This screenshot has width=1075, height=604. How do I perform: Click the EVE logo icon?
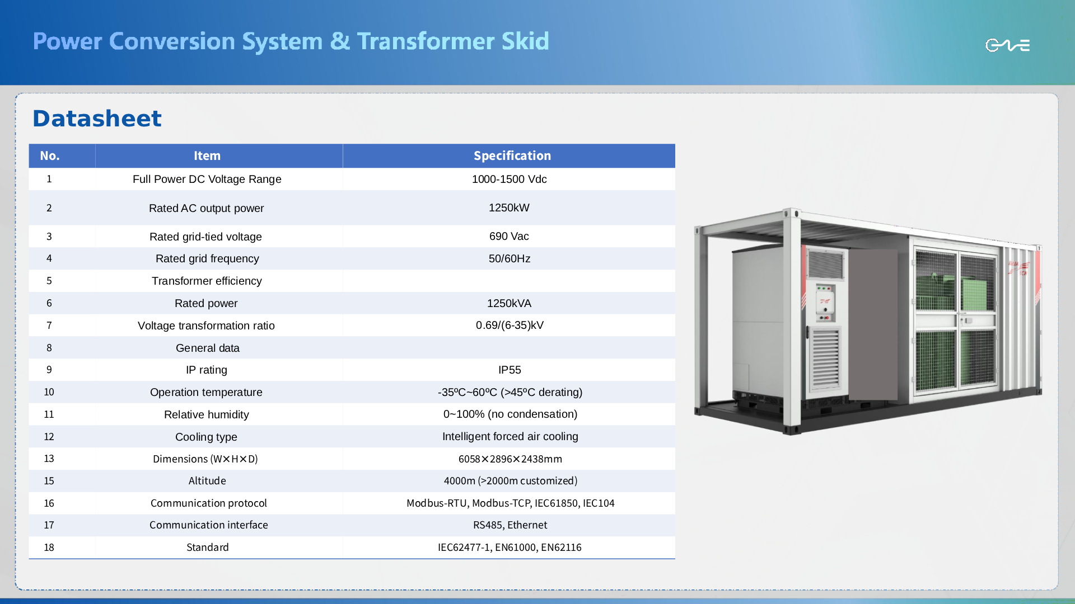point(1007,45)
